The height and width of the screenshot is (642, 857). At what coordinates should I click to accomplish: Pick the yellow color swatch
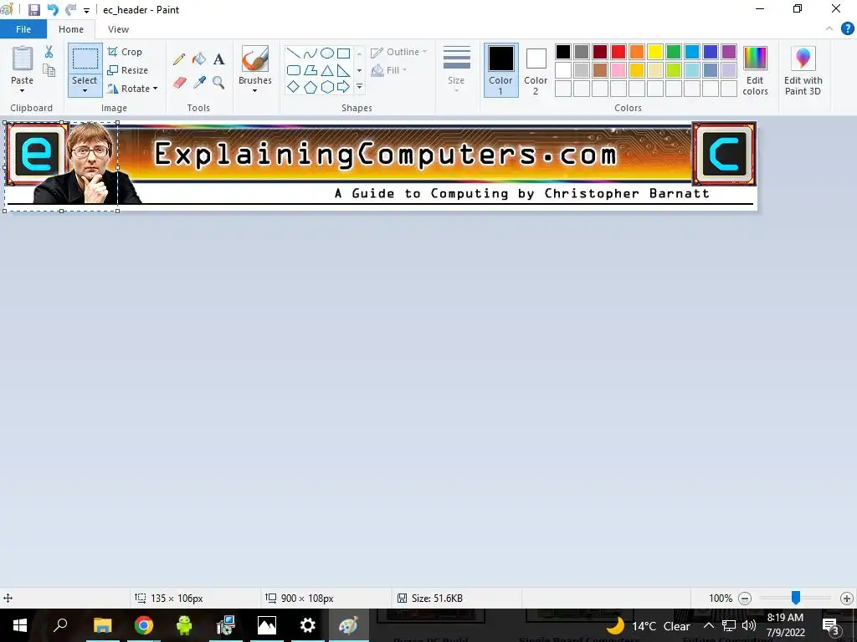pos(654,52)
